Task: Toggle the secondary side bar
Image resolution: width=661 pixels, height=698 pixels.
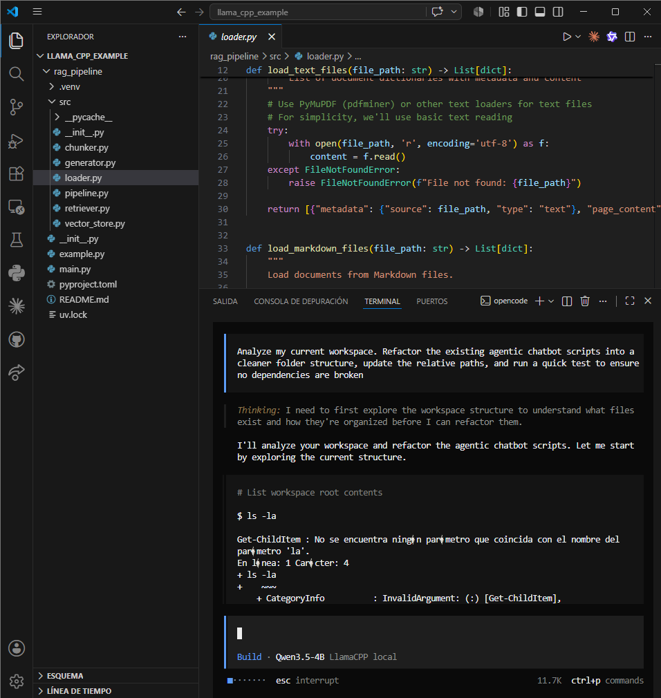Action: 558,12
